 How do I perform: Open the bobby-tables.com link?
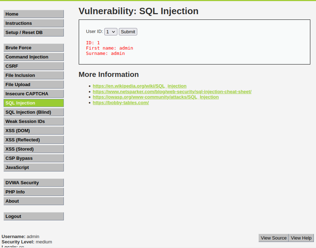(x=121, y=103)
